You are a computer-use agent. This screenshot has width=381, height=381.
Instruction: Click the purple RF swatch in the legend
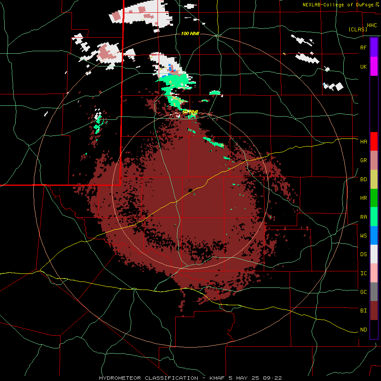pos(374,47)
